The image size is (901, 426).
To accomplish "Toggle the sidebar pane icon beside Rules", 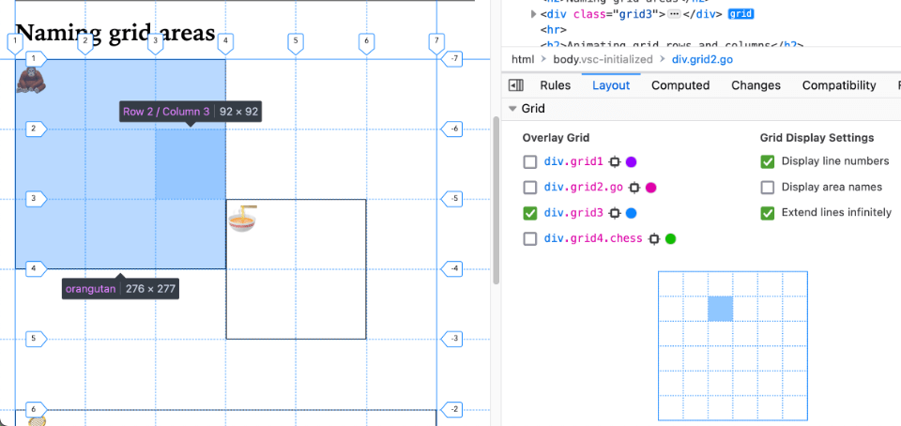I will click(x=516, y=85).
